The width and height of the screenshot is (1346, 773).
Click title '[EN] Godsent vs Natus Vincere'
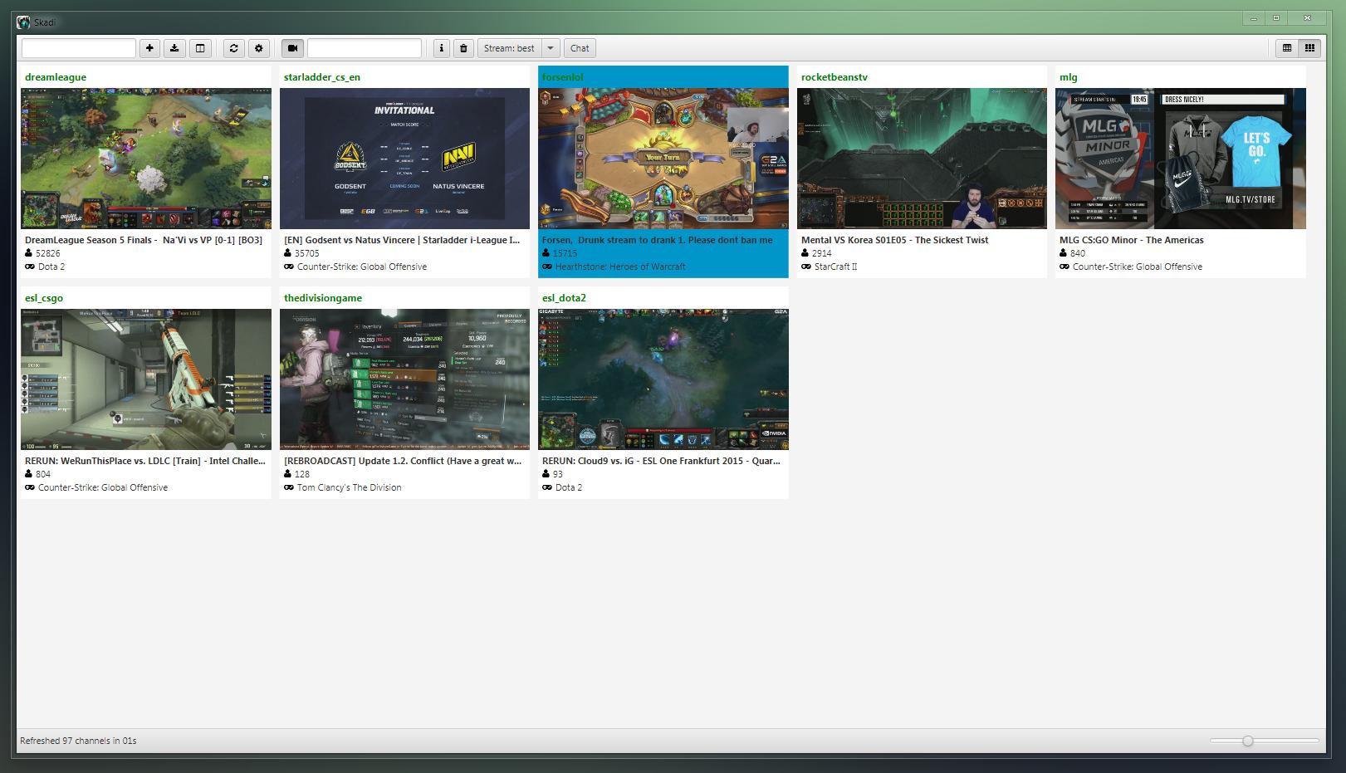[402, 240]
